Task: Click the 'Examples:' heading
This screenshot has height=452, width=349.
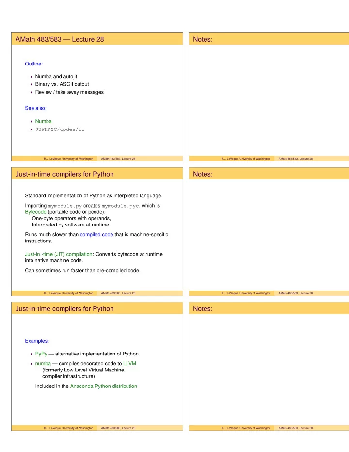Action: coord(37,341)
